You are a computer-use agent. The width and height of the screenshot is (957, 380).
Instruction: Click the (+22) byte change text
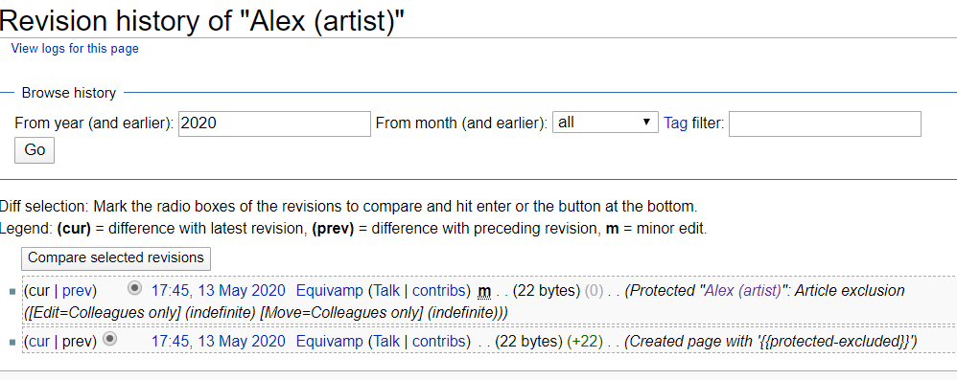pyautogui.click(x=584, y=342)
